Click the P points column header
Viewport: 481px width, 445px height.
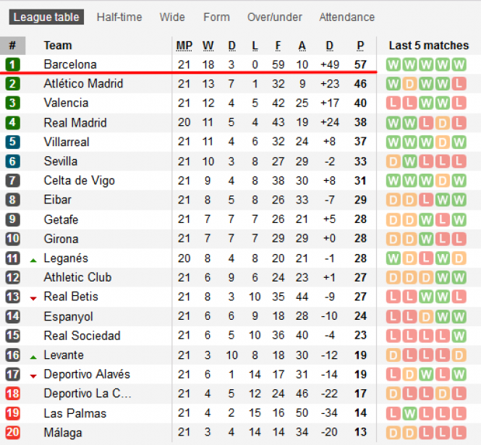pyautogui.click(x=360, y=46)
